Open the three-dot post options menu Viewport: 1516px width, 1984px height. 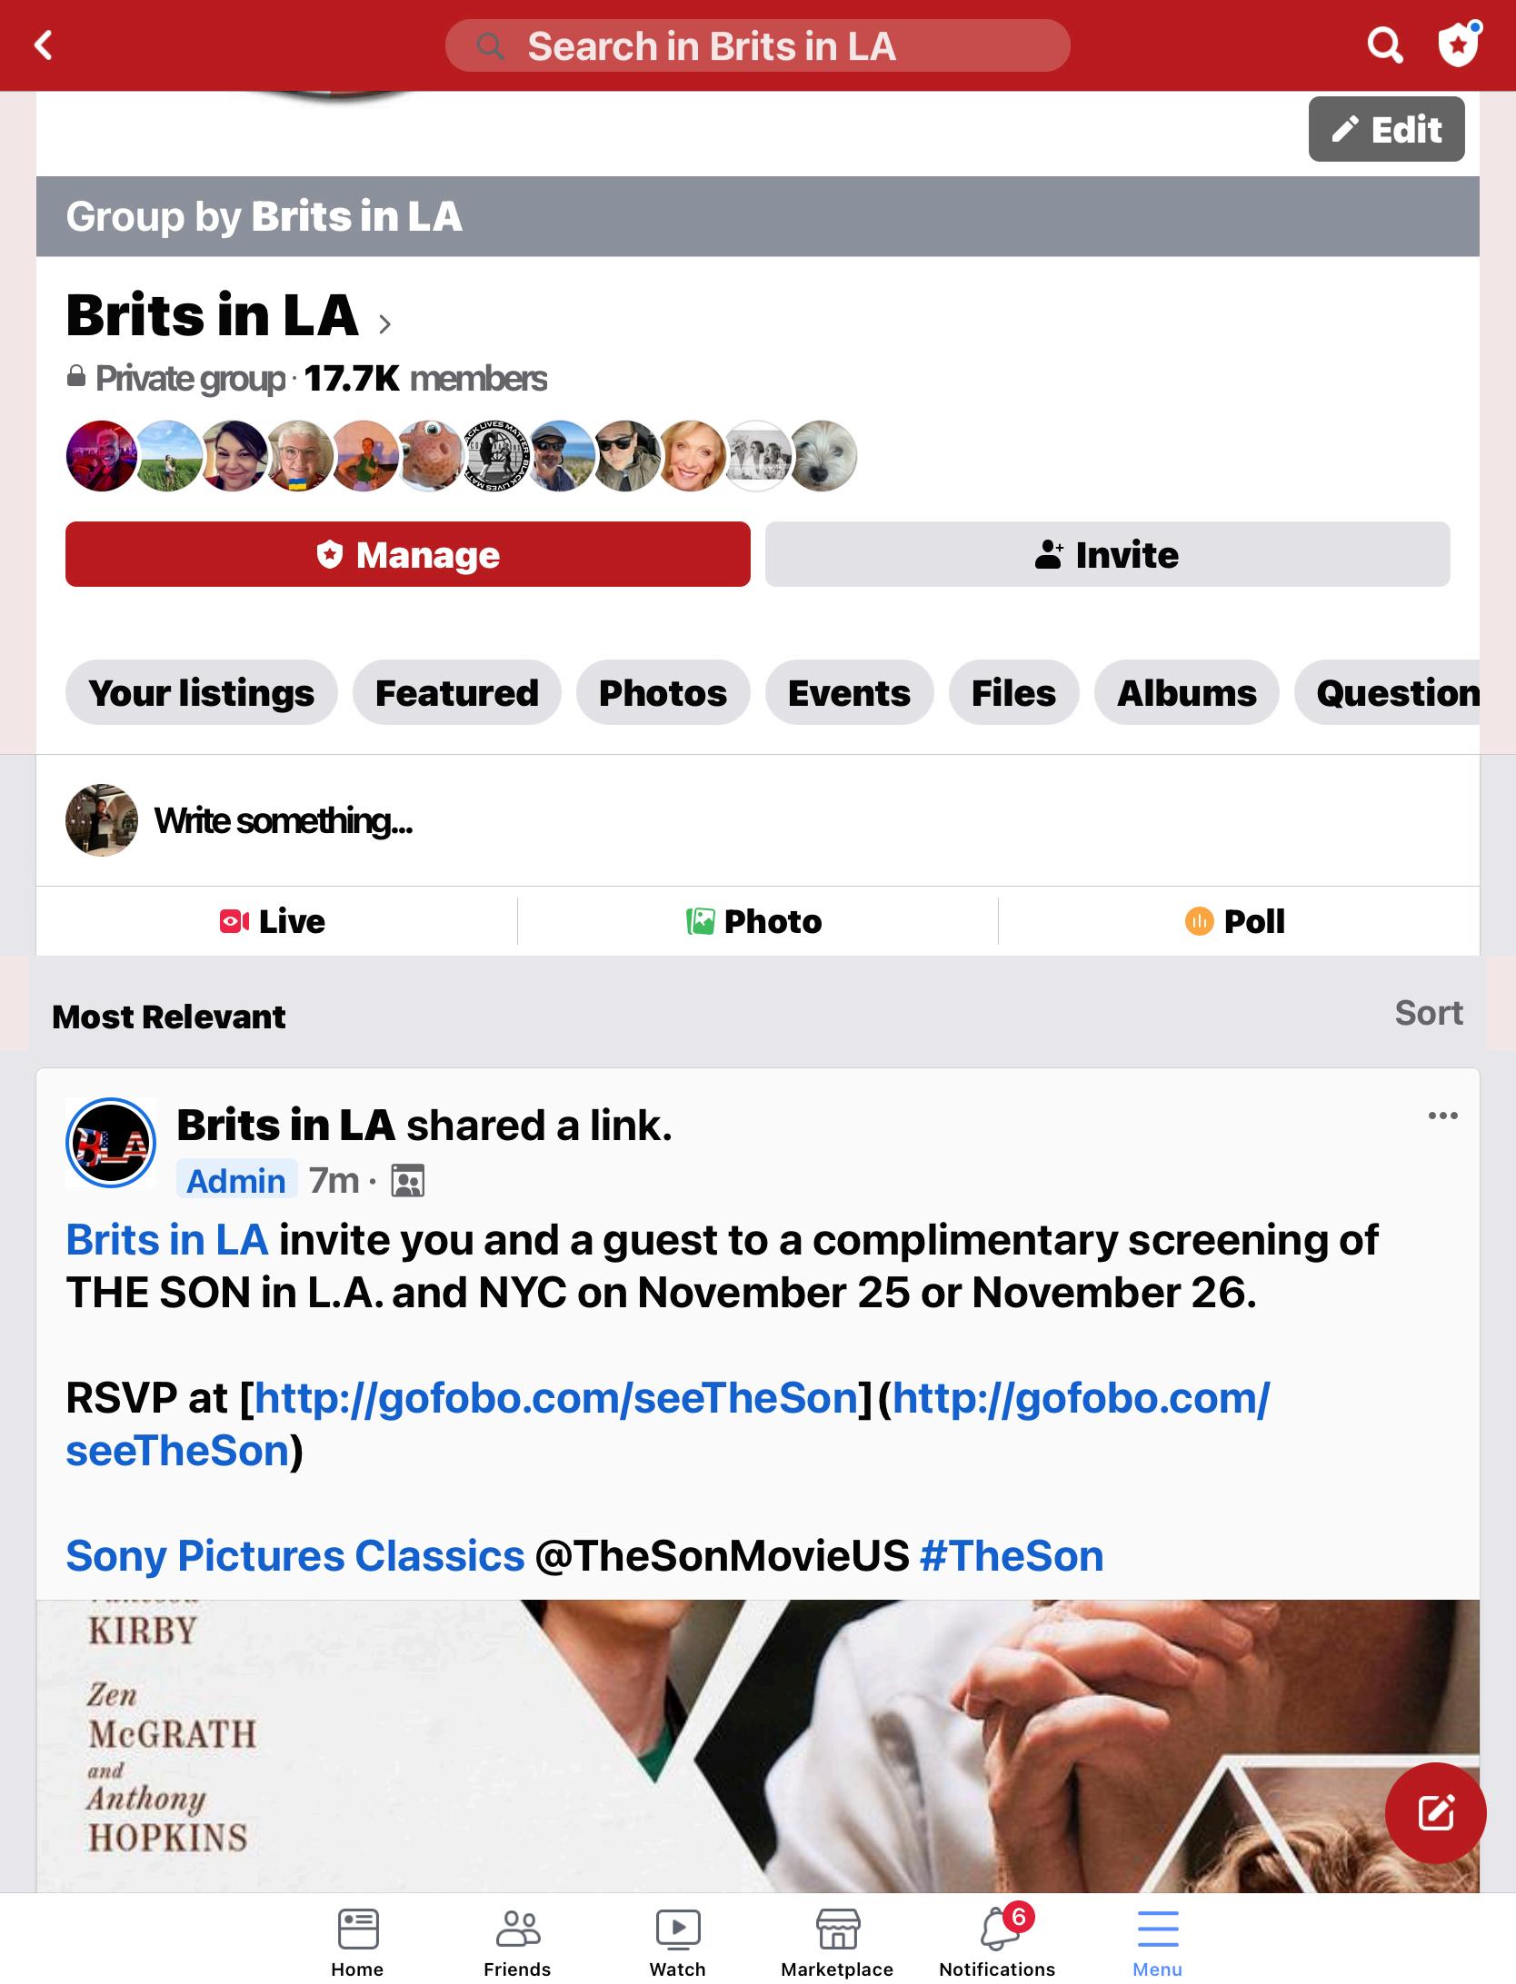(1442, 1116)
